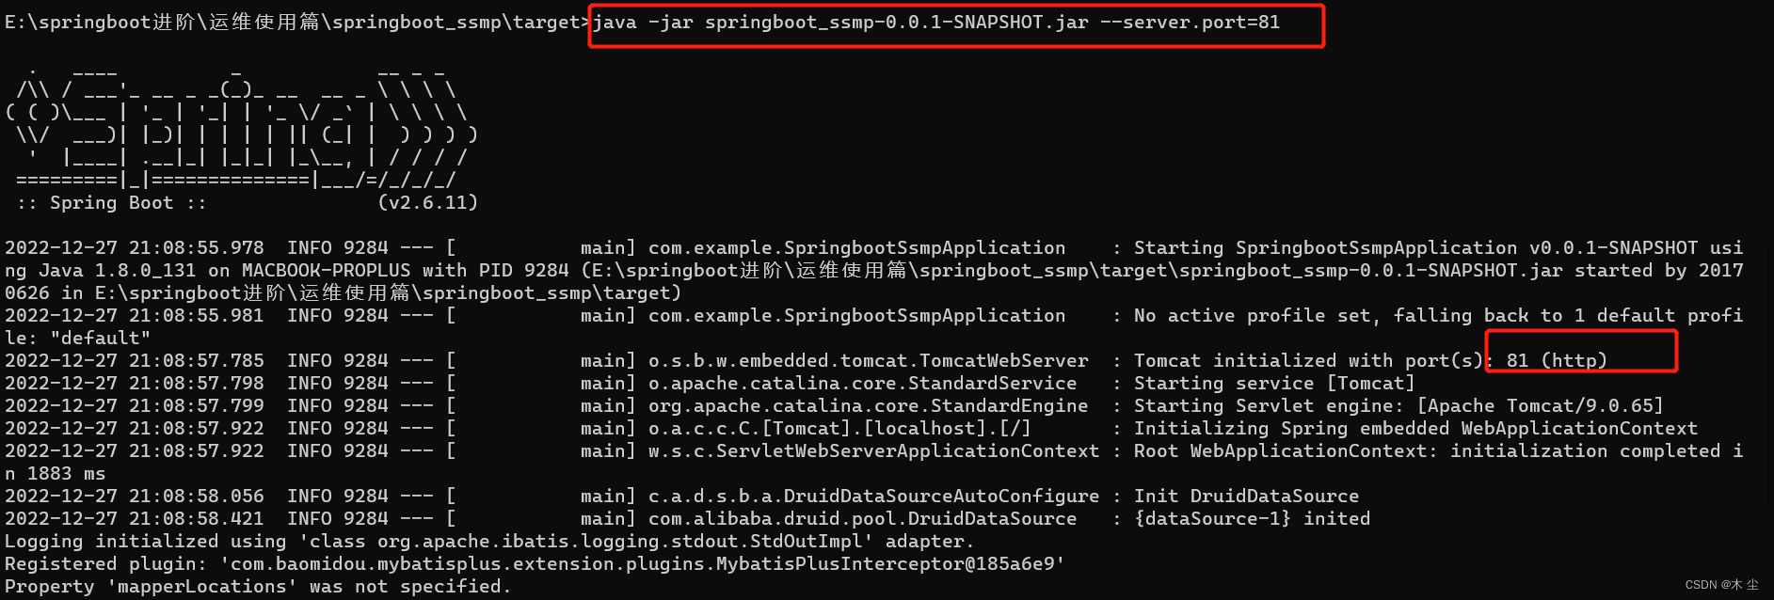Click 'w.s.c.ServletWebServerApplicationContext' logger name
The width and height of the screenshot is (1774, 600).
click(x=874, y=450)
